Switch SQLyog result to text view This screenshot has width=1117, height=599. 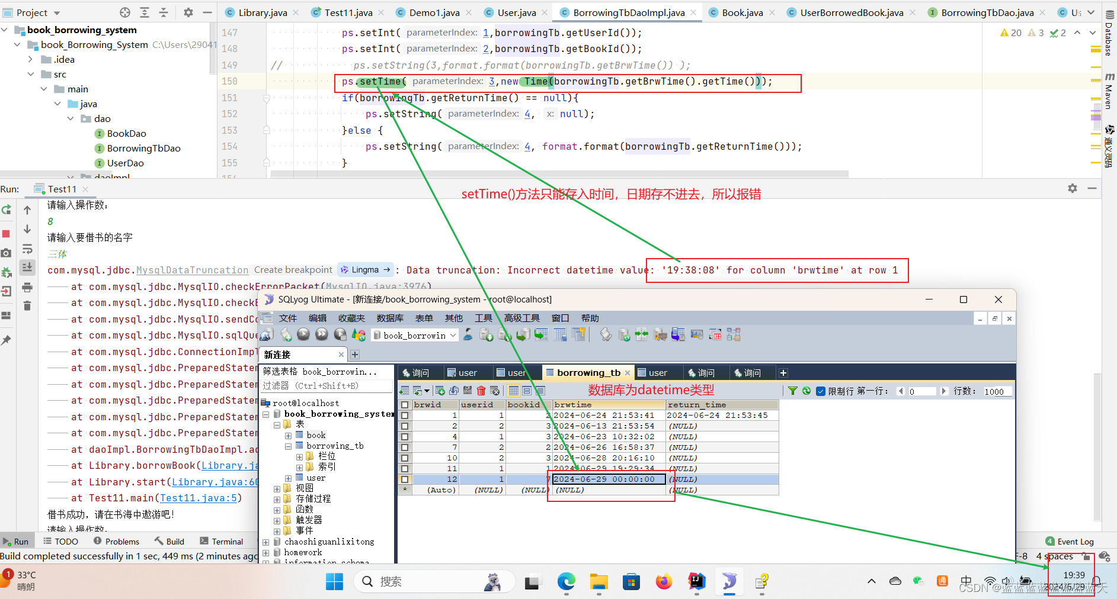pos(540,391)
